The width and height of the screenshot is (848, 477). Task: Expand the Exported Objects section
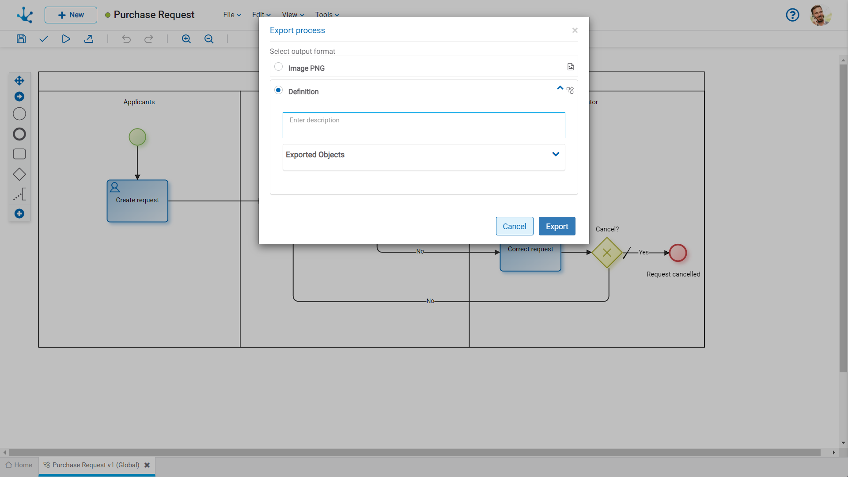pos(556,154)
